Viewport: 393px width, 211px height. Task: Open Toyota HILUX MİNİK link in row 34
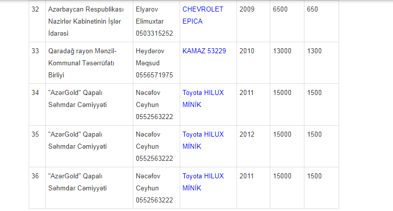coord(203,98)
